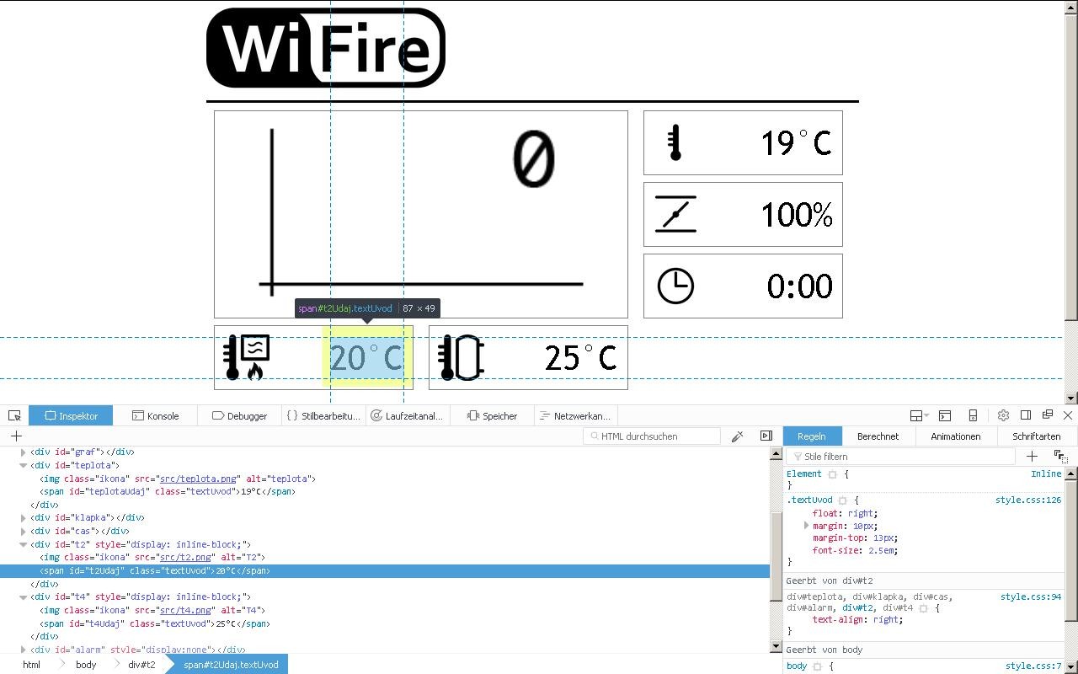Pop developer tools into separate window
The width and height of the screenshot is (1078, 674).
pyautogui.click(x=1048, y=415)
